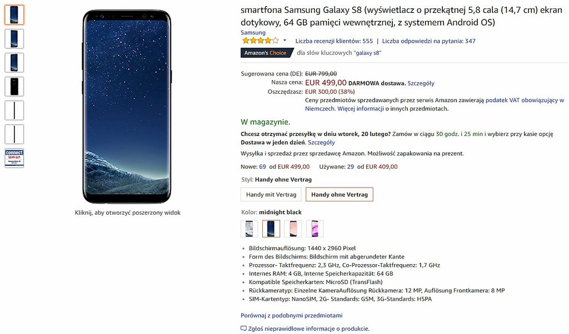Expand the star rating dropdown arrow

coord(285,41)
